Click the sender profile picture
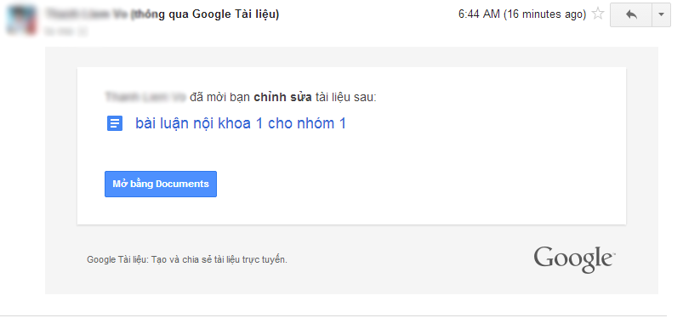Viewport: 683px width, 318px height. 21,20
